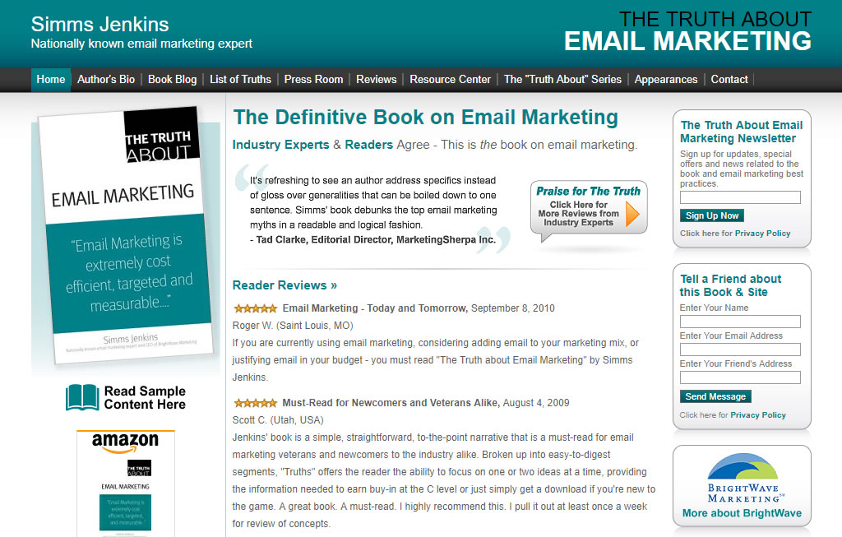Click the Simms Jenkins site title
Image resolution: width=842 pixels, height=537 pixels.
(x=99, y=24)
